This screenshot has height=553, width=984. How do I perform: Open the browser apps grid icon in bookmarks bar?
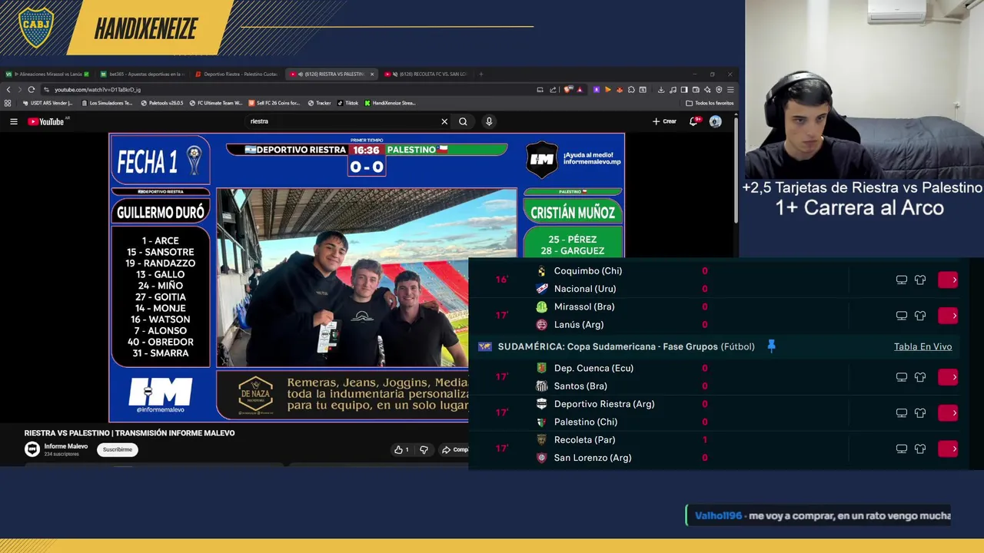pyautogui.click(x=8, y=103)
